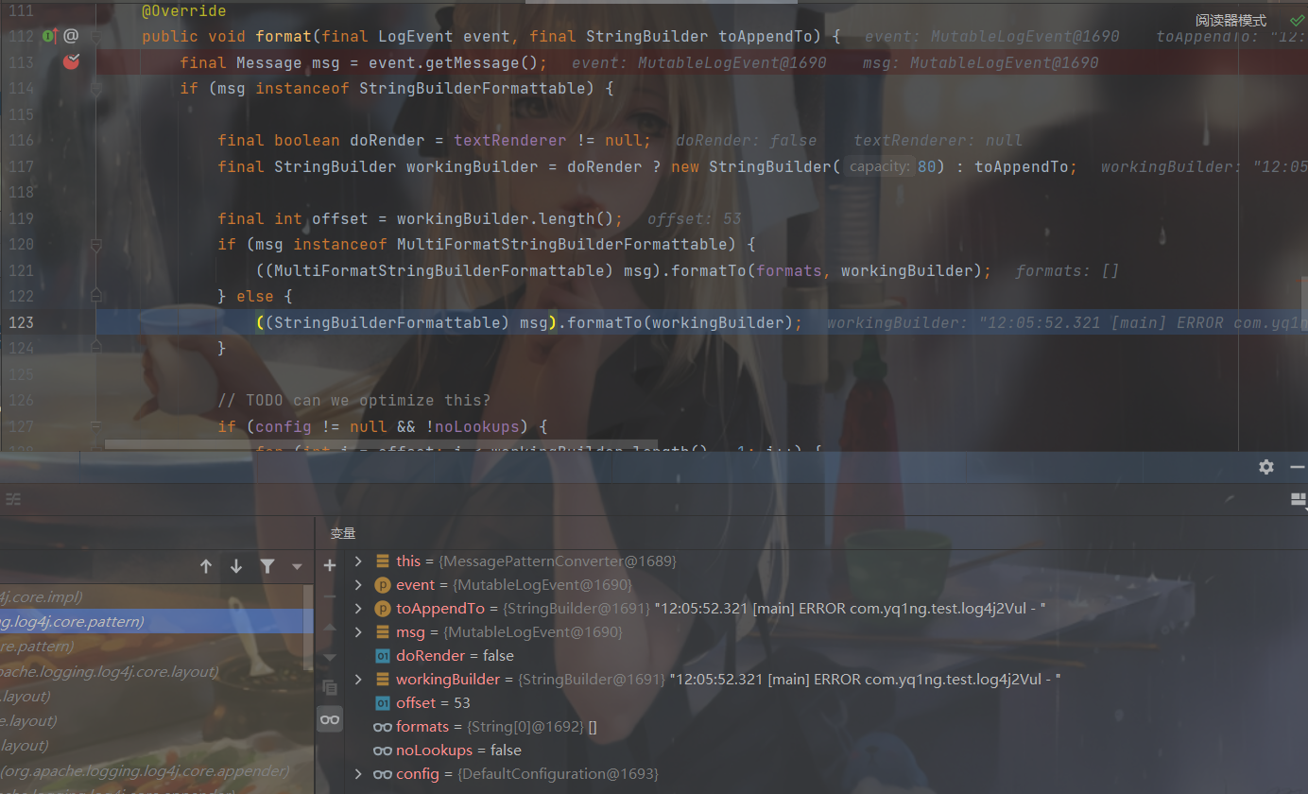This screenshot has width=1308, height=794.
Task: Expand the 'config' watch node
Action: [358, 774]
